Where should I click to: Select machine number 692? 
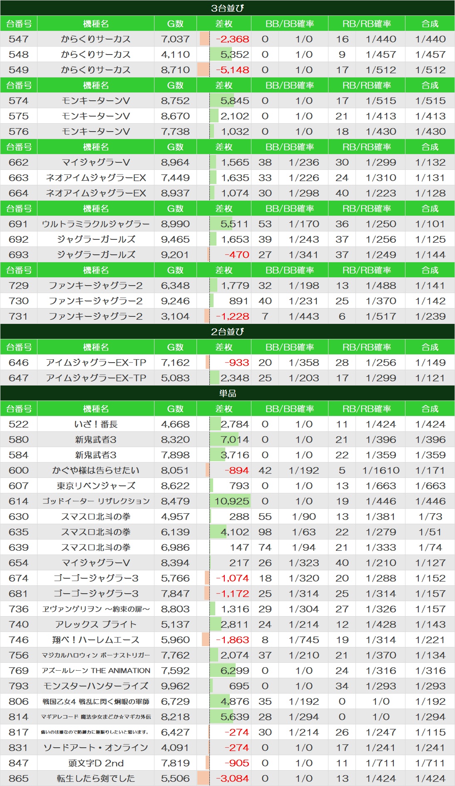click(x=19, y=239)
